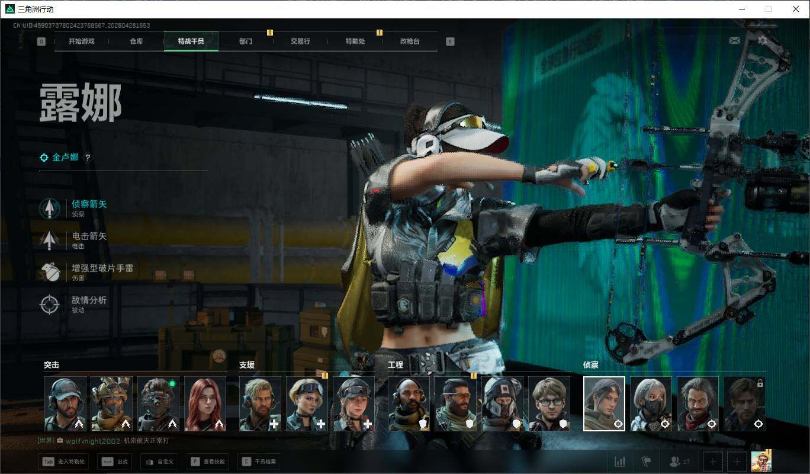Select the red-haired assault operator
810x474 pixels.
click(205, 403)
